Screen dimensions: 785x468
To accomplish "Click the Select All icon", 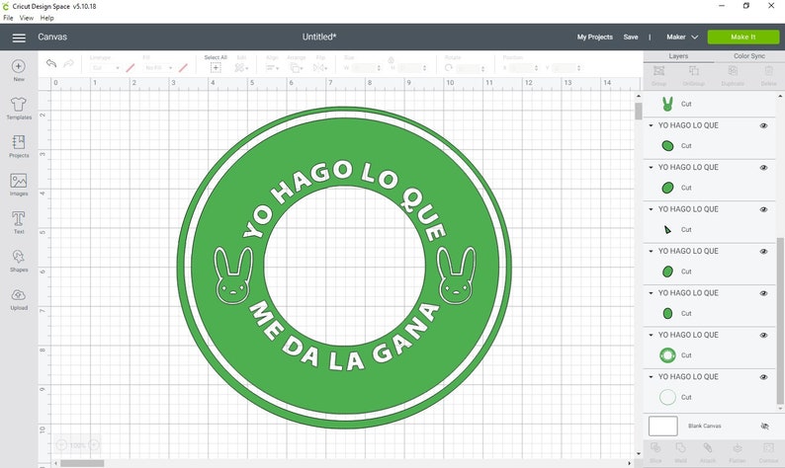I will [x=216, y=68].
